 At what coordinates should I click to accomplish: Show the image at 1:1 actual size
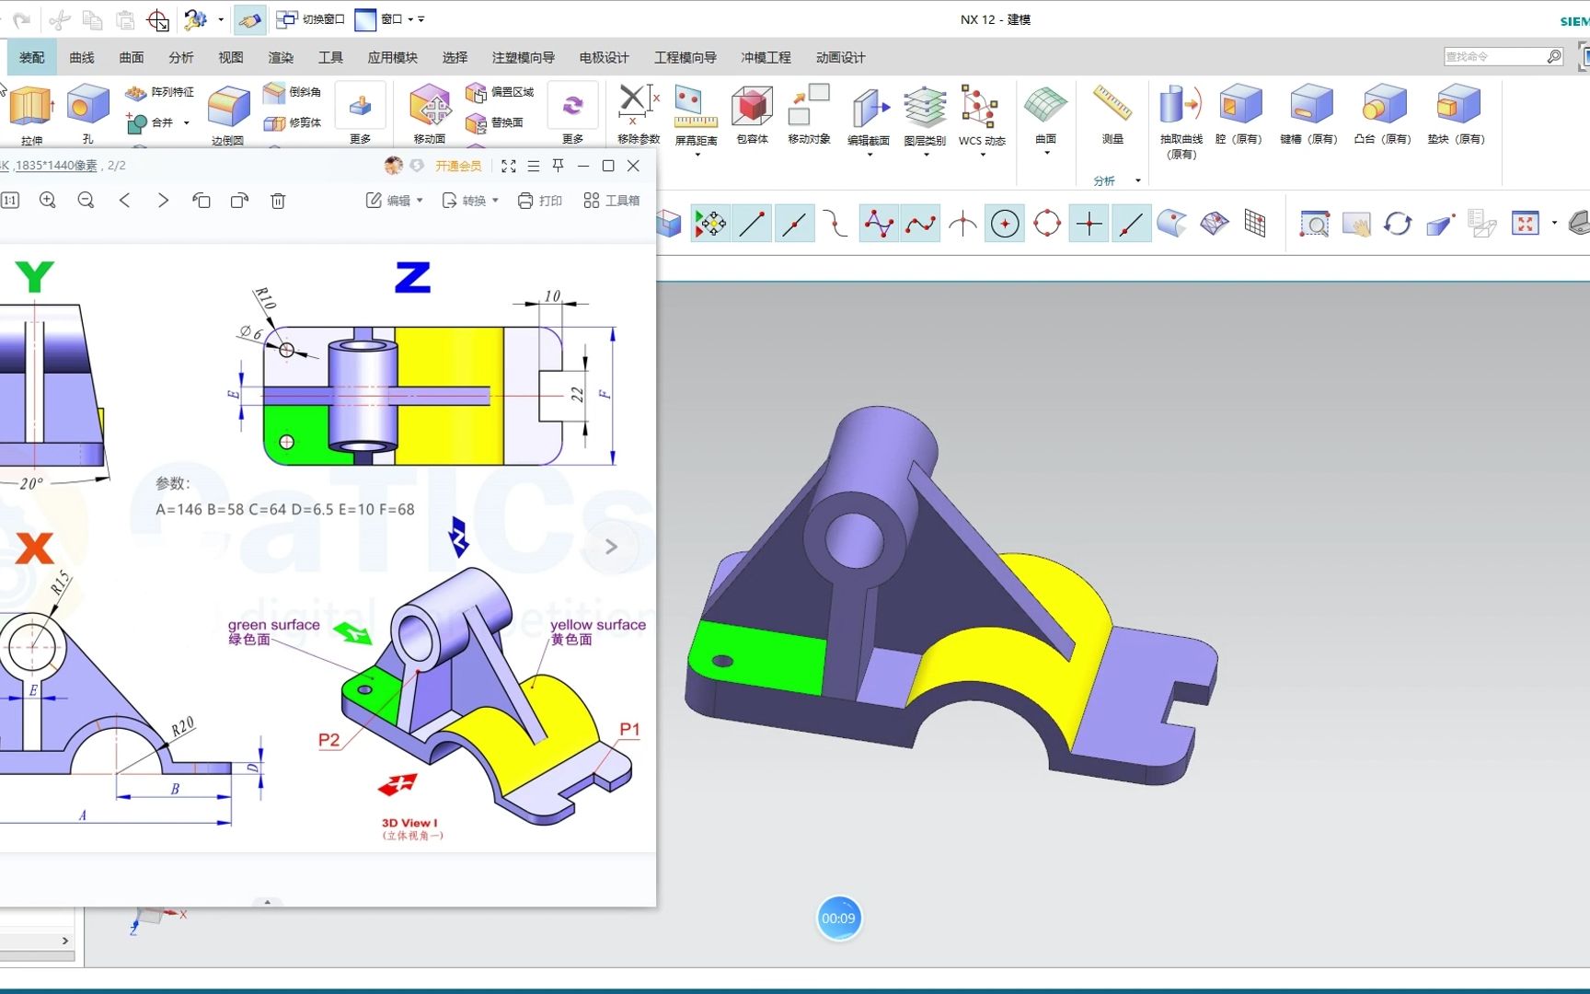[10, 201]
